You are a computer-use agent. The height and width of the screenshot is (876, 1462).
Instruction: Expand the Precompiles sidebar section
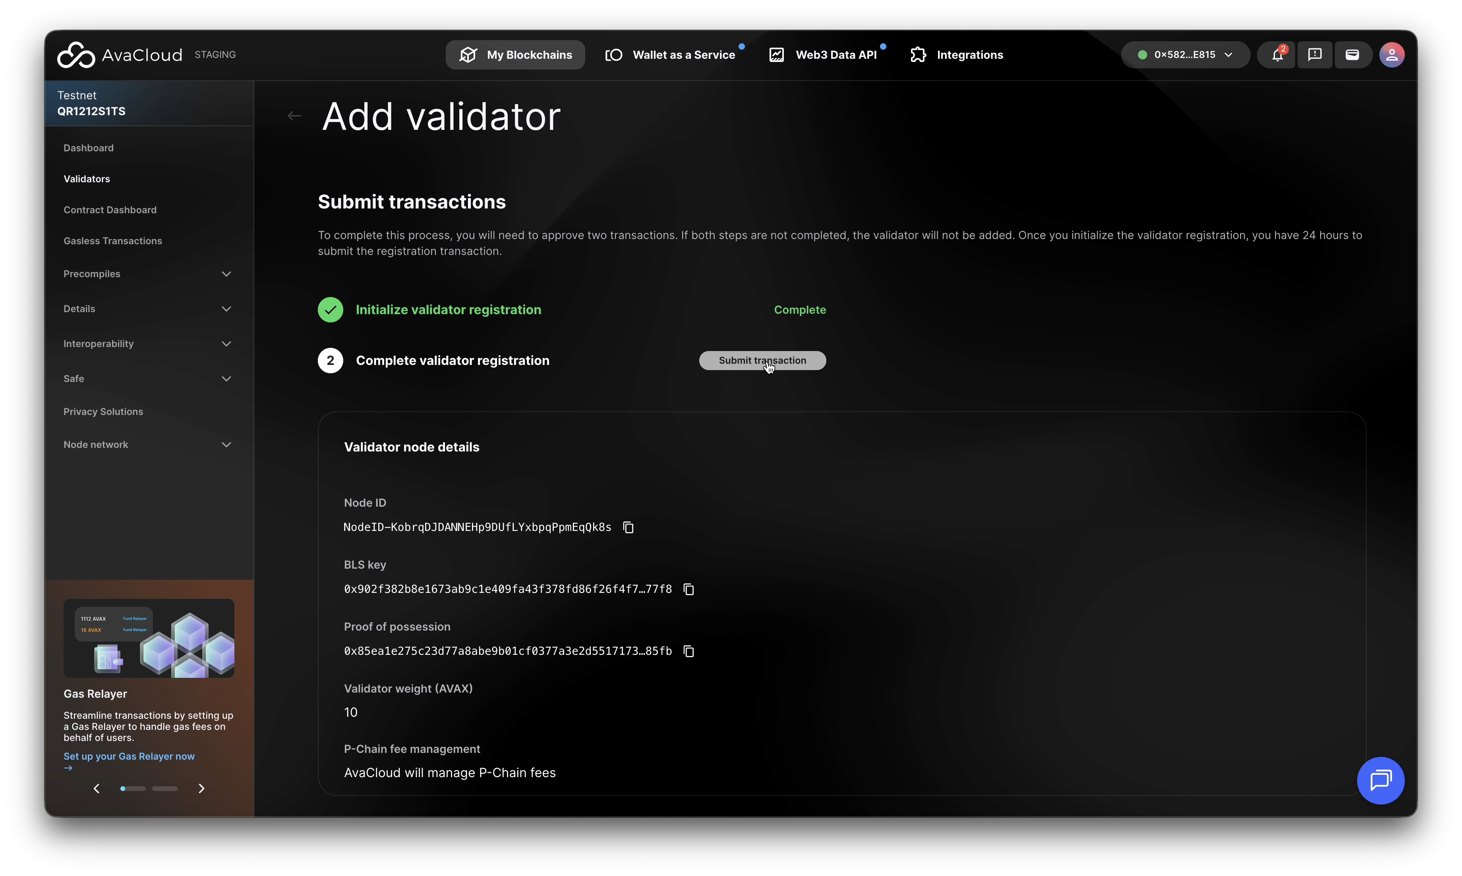coord(226,274)
